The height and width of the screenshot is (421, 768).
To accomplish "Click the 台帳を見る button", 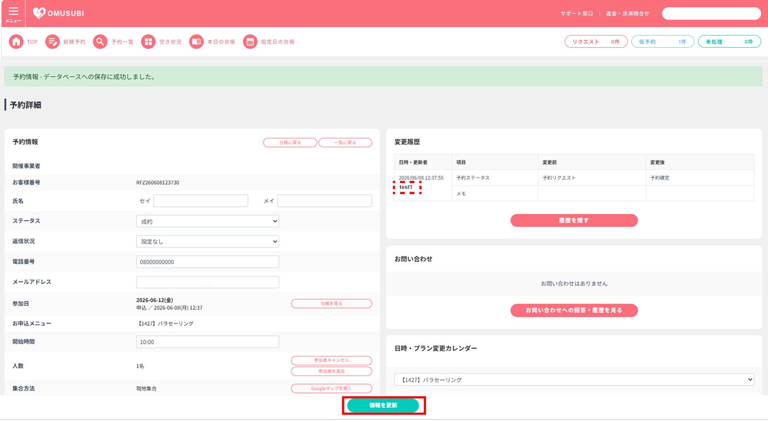I will (x=331, y=304).
